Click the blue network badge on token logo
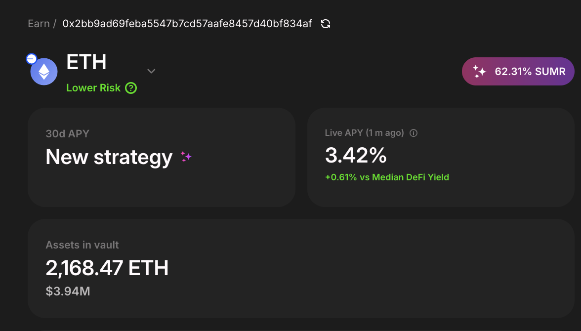The width and height of the screenshot is (581, 331). (32, 59)
